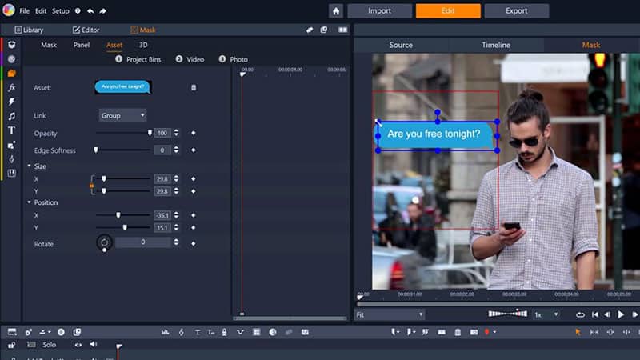Click the Home icon button
The image size is (640, 360).
coord(336,11)
